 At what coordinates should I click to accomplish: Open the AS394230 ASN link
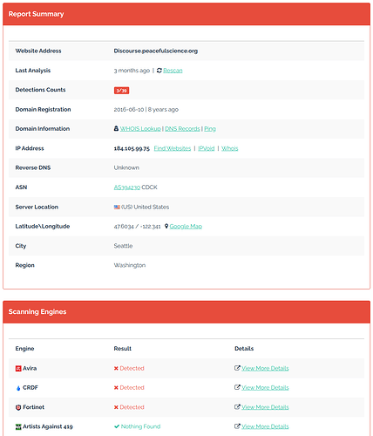127,187
